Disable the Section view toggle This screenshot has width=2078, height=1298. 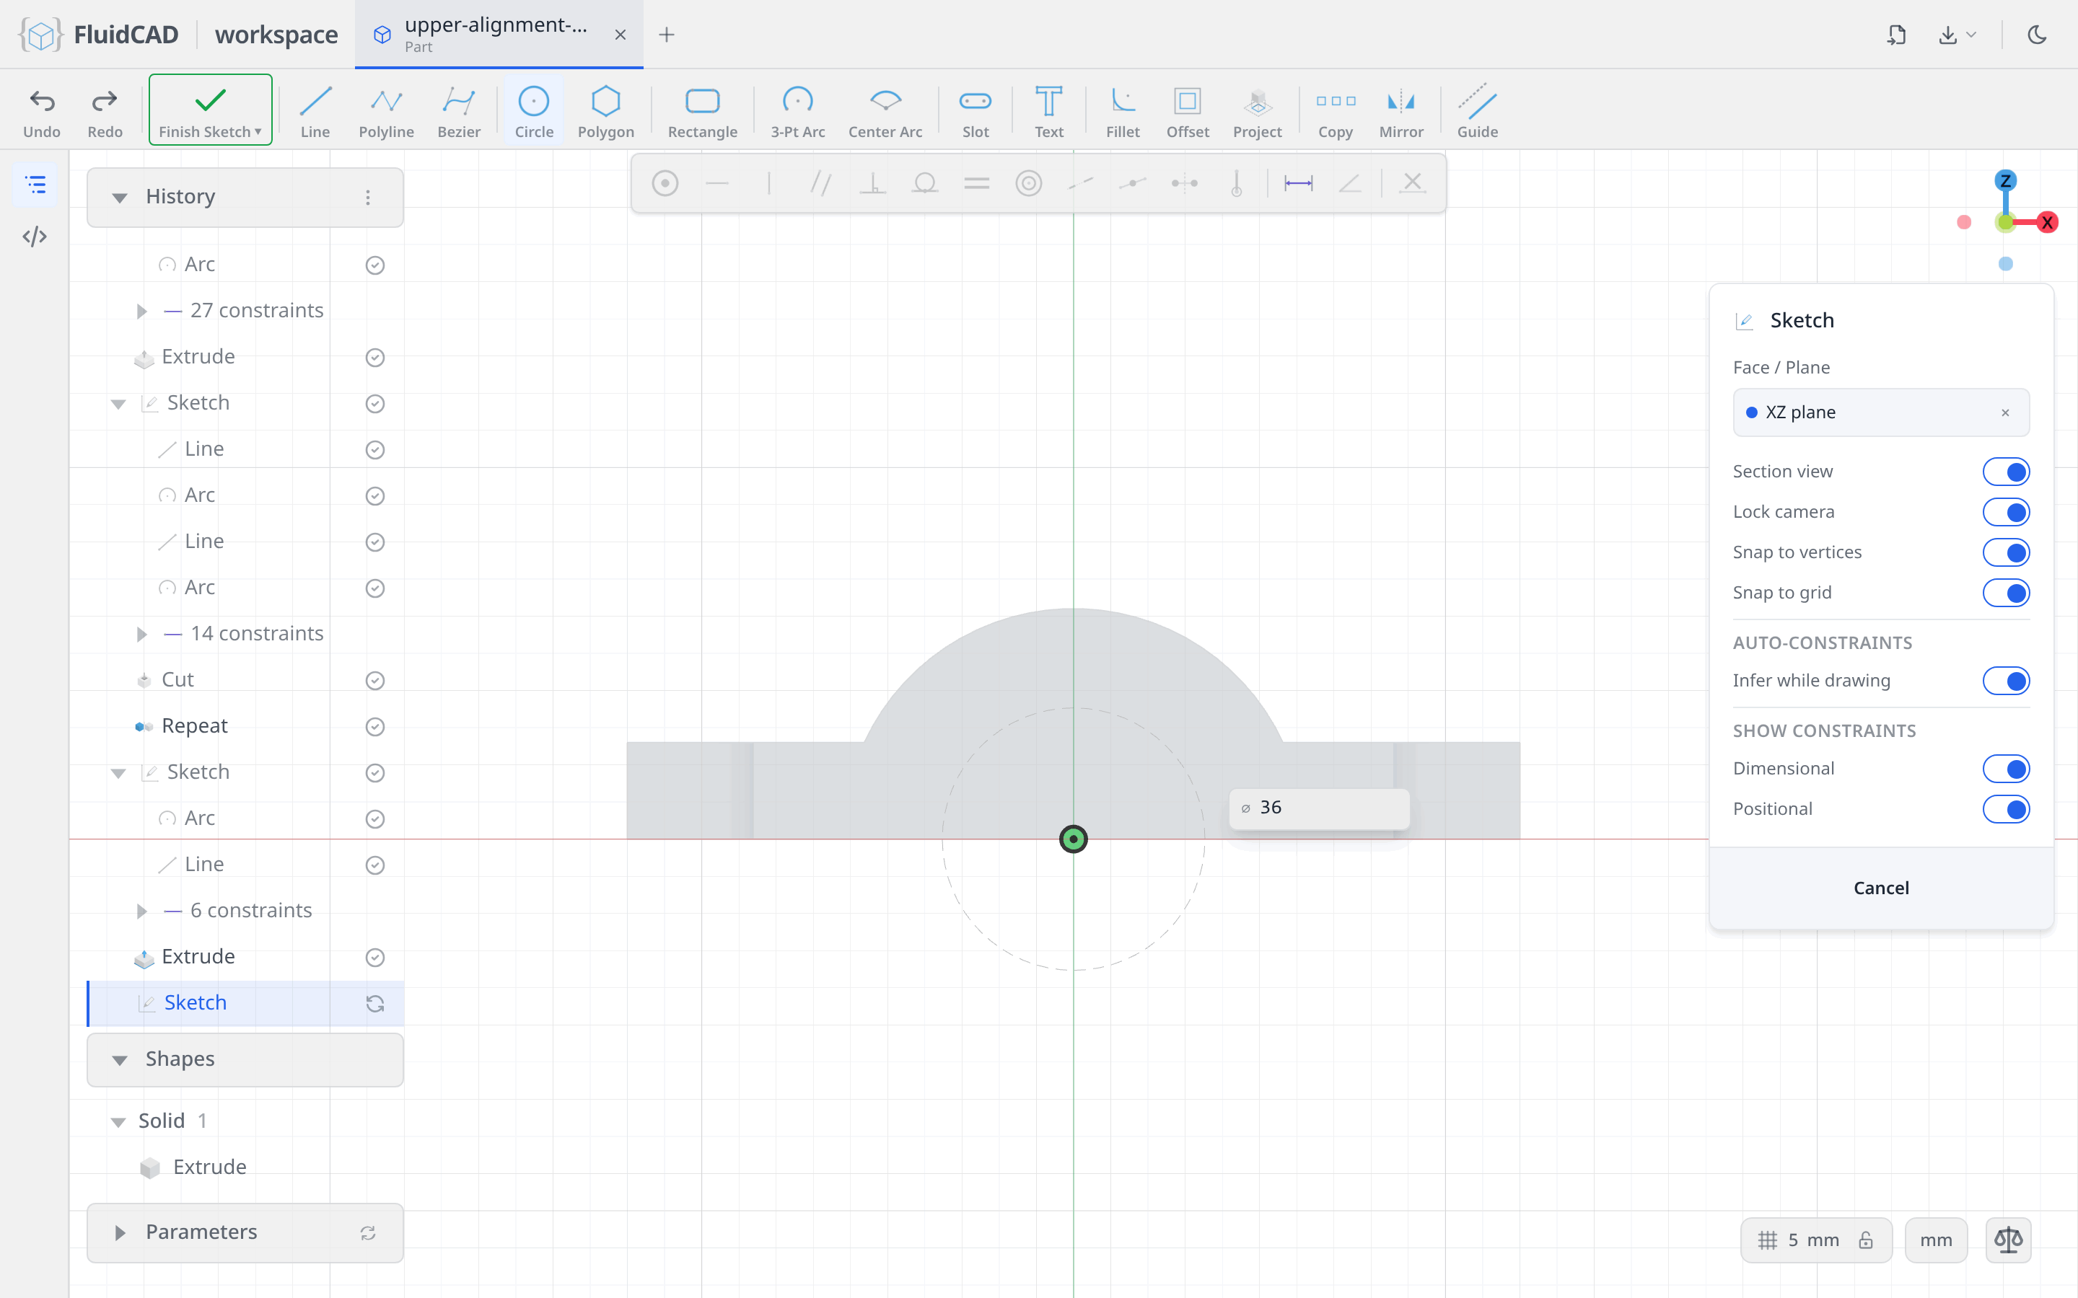(2005, 472)
